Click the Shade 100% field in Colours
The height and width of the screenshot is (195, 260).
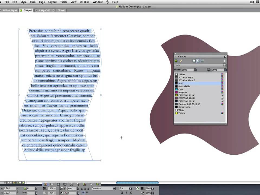coord(187,70)
